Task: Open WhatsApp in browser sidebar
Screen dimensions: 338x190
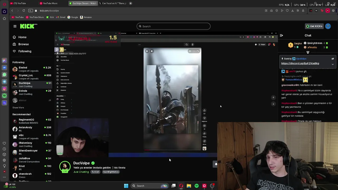Action: point(4,75)
